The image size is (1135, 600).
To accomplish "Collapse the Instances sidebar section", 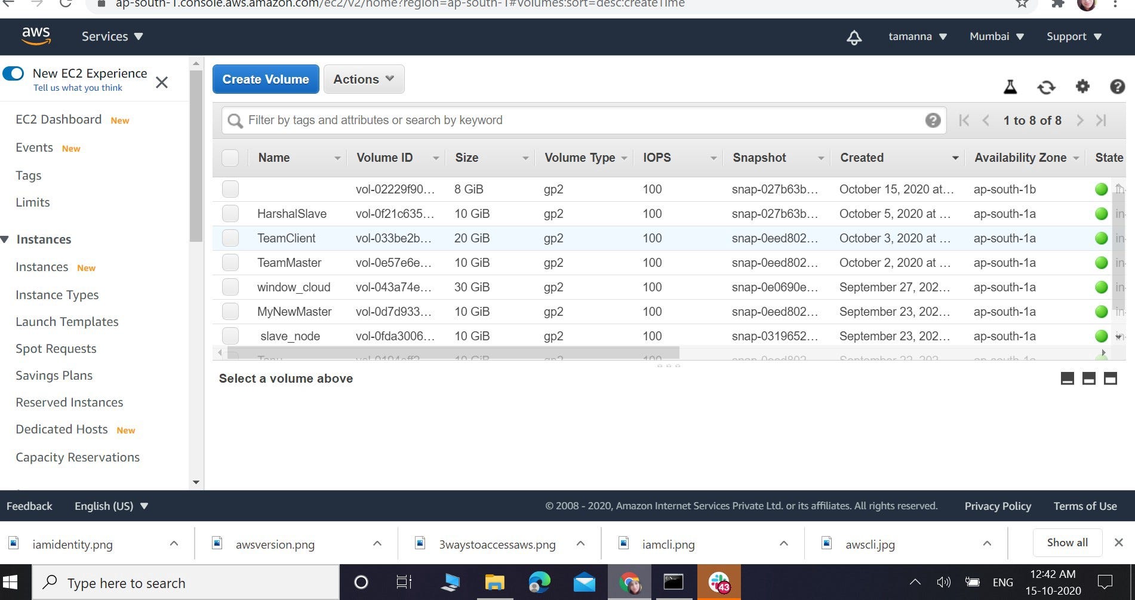I will click(5, 239).
